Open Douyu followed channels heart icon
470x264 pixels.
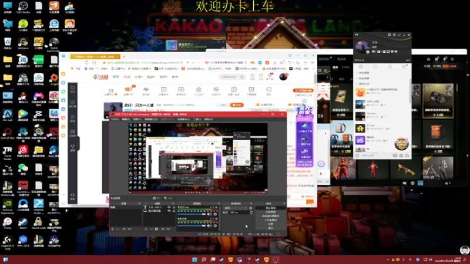point(261,76)
